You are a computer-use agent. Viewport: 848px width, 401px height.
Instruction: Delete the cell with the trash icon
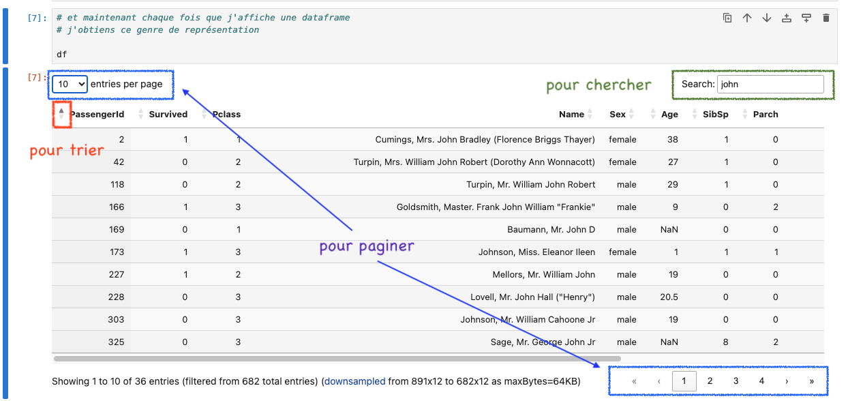tap(826, 18)
